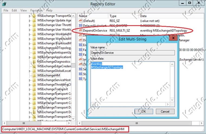206x134 pixels.
Task: Click values pane horizontal scroll right arrow
Action: 201,123
